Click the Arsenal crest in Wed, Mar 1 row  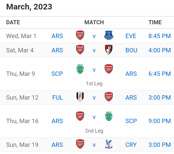click(80, 35)
